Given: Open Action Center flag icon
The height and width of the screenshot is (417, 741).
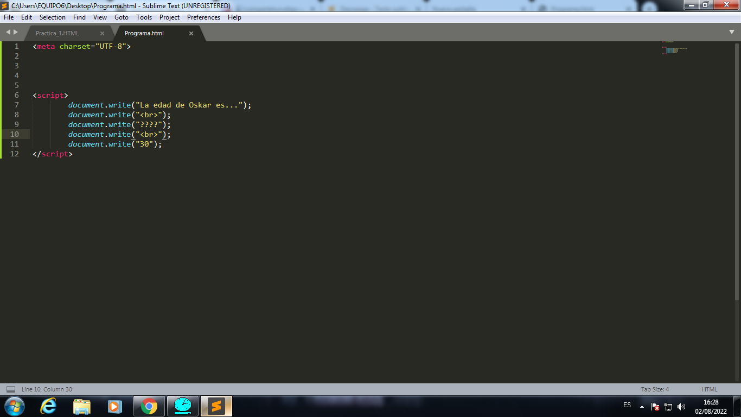Looking at the screenshot, I should tap(655, 406).
